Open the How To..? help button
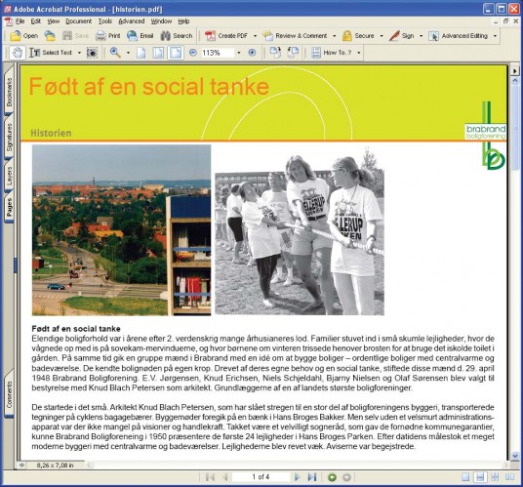Screen dimensions: 523x487 [332, 53]
